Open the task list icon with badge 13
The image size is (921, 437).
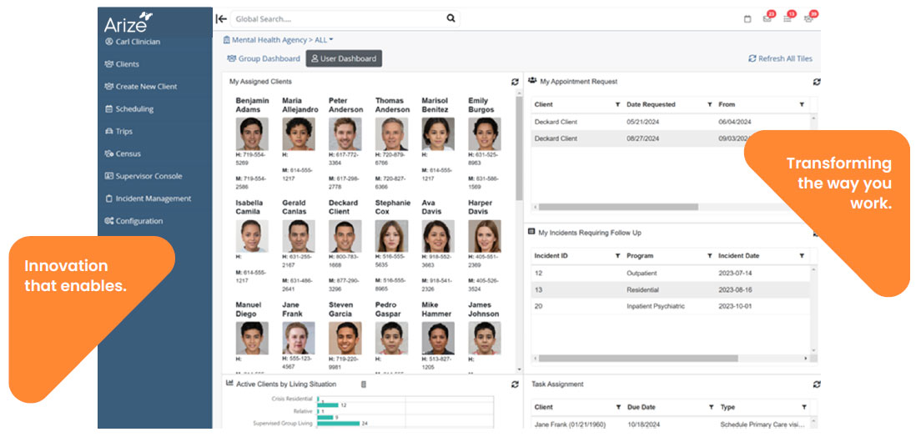[787, 18]
